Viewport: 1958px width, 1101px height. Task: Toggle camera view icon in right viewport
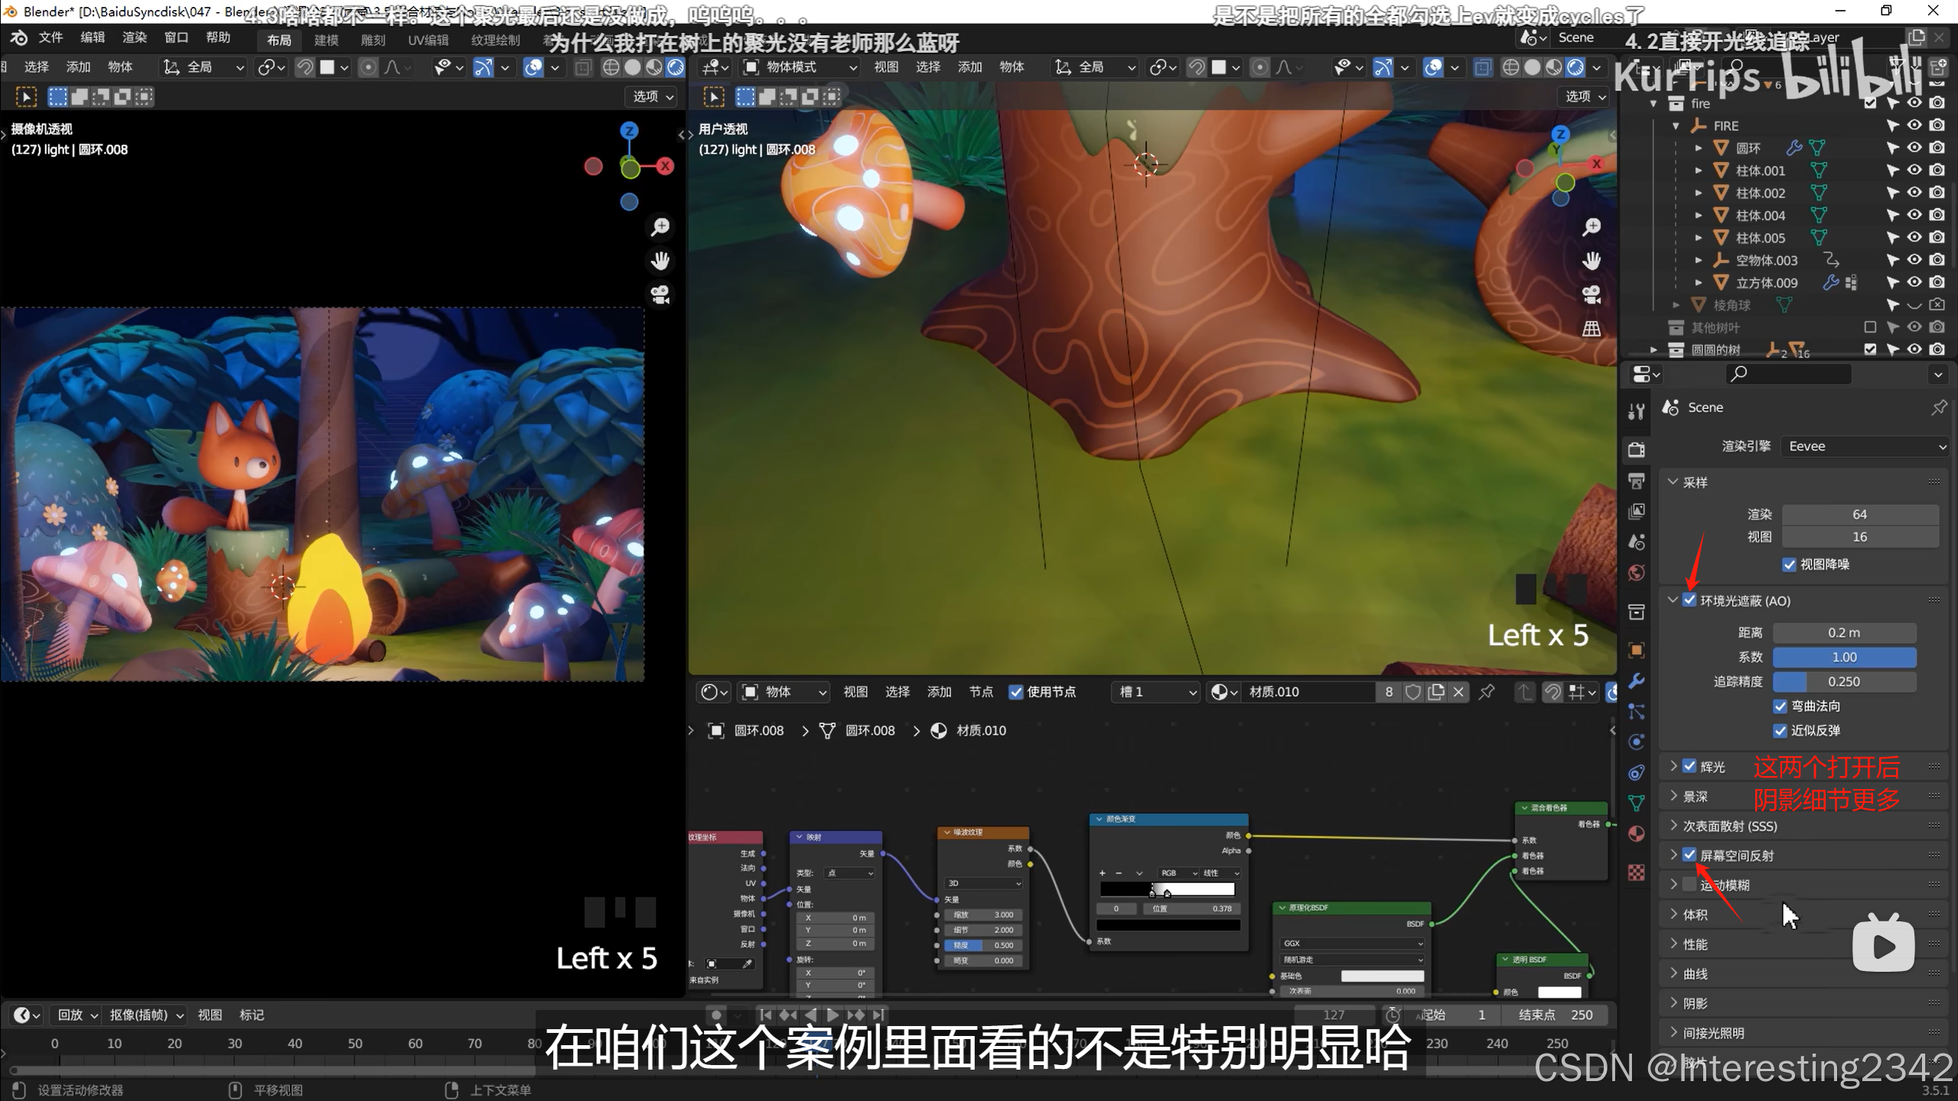click(x=1591, y=295)
